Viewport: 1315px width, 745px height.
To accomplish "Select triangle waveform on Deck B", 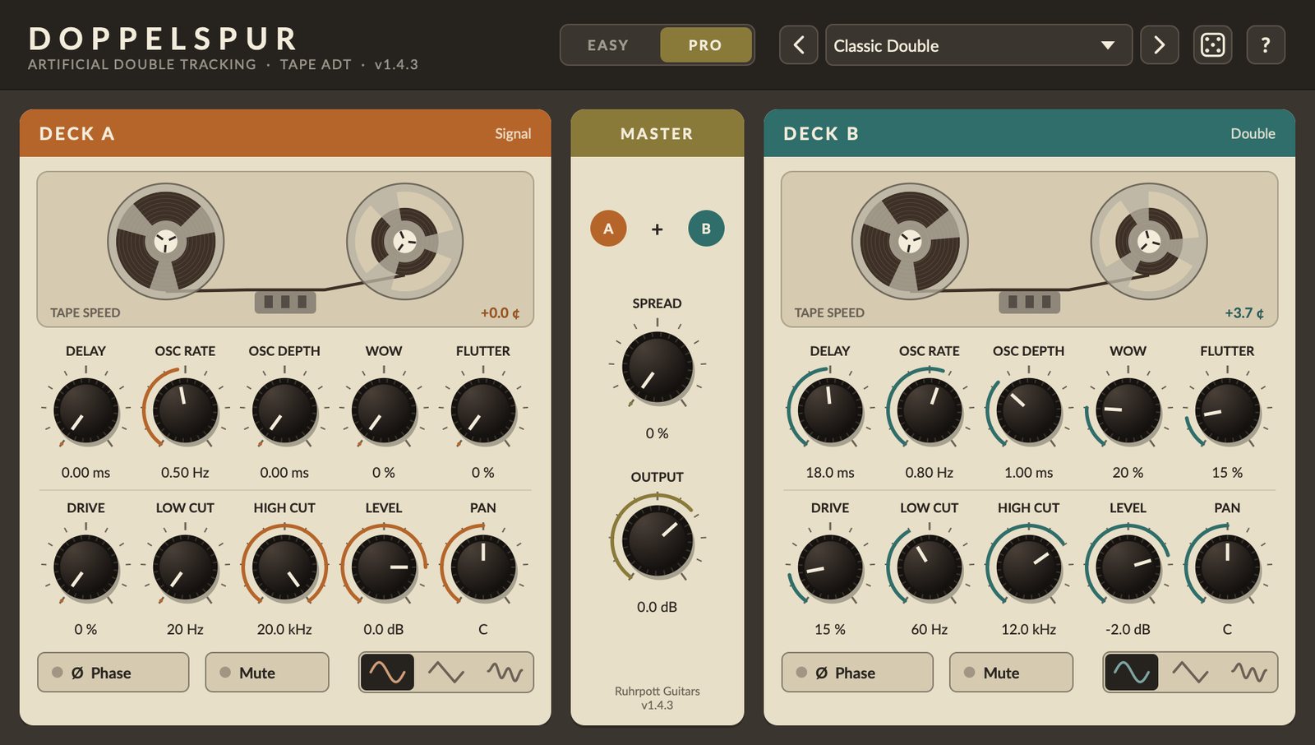I will click(x=1190, y=673).
